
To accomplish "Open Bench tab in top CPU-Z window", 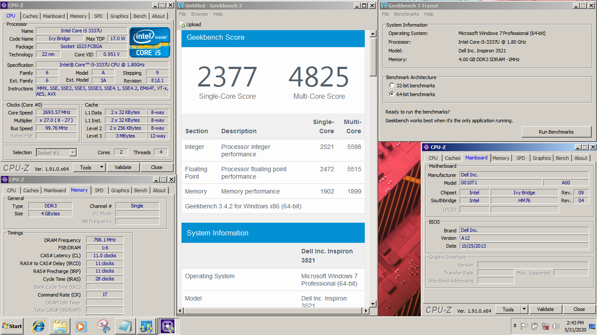I will point(140,16).
